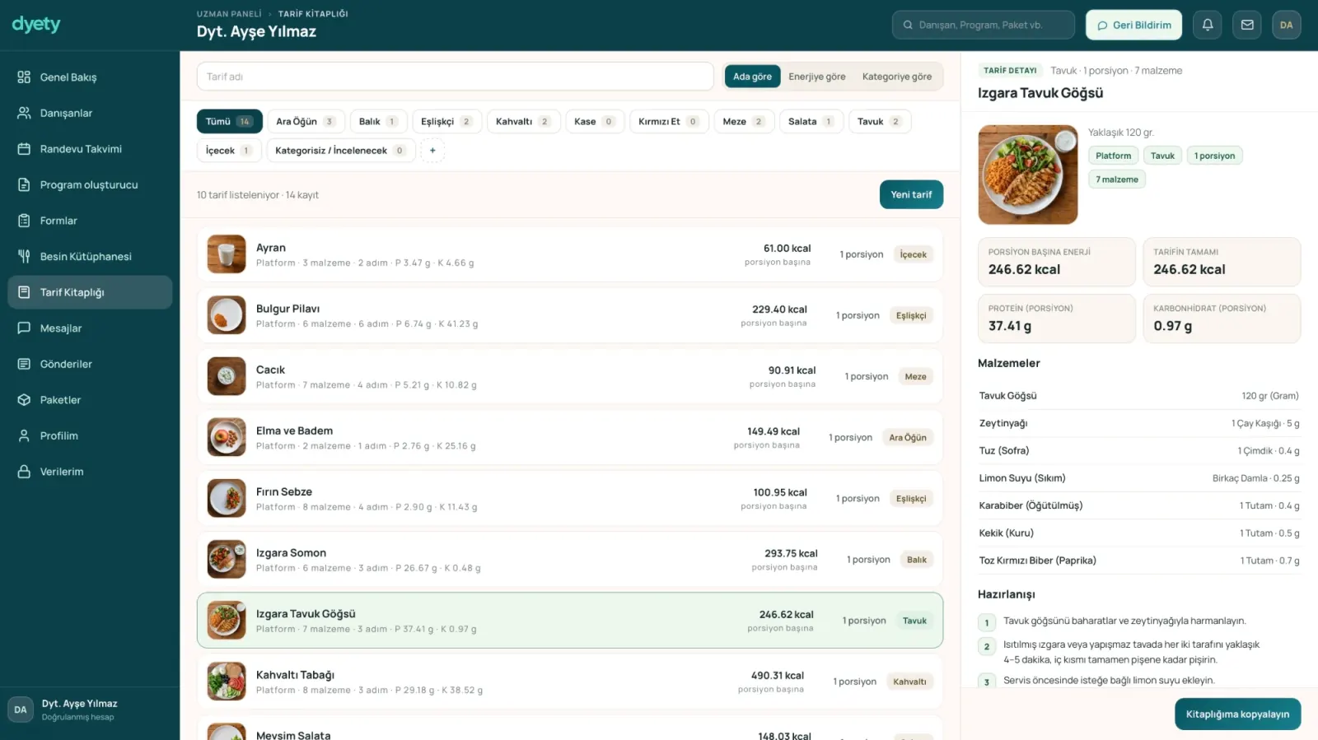Open Dyt. Ayşe Yılmaz account footer

coord(90,710)
